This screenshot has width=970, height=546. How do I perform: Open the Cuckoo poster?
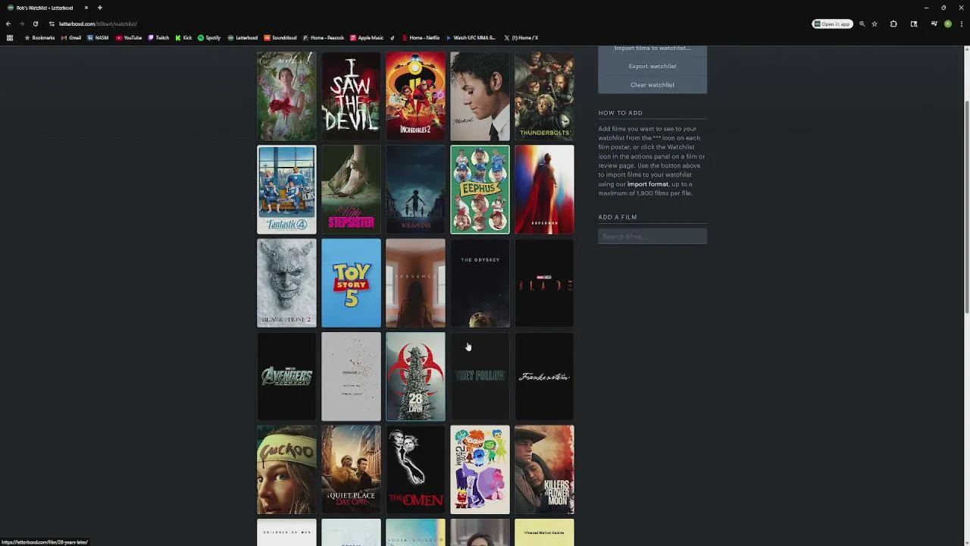(x=286, y=469)
